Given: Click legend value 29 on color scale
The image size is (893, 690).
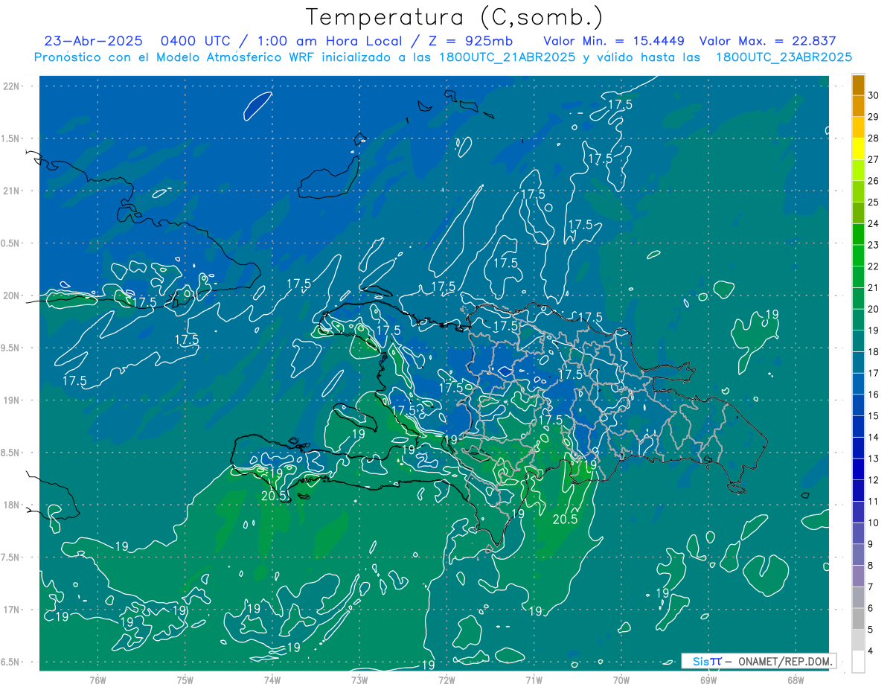Looking at the screenshot, I should click(x=874, y=117).
